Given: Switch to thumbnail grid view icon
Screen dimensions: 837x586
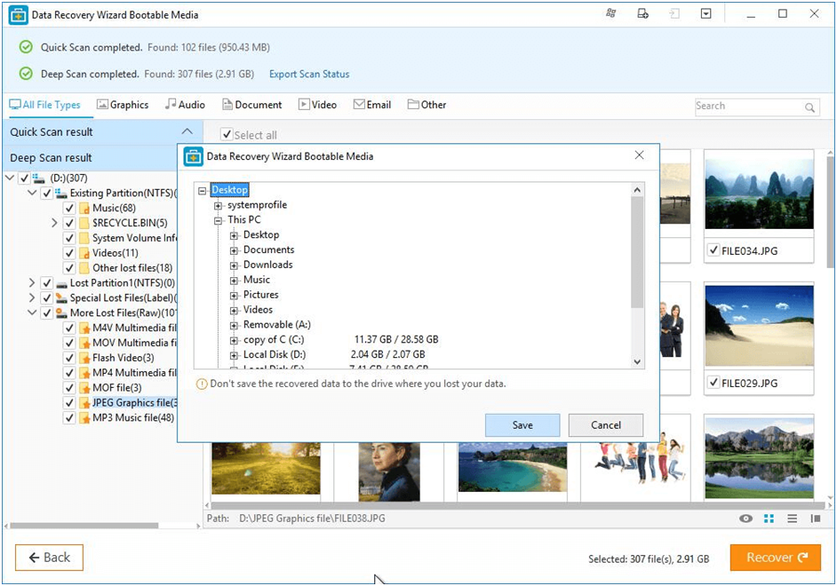Looking at the screenshot, I should (x=769, y=519).
